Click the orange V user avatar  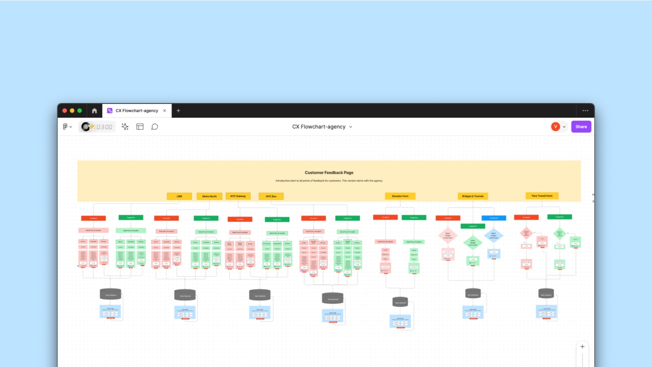click(x=555, y=127)
